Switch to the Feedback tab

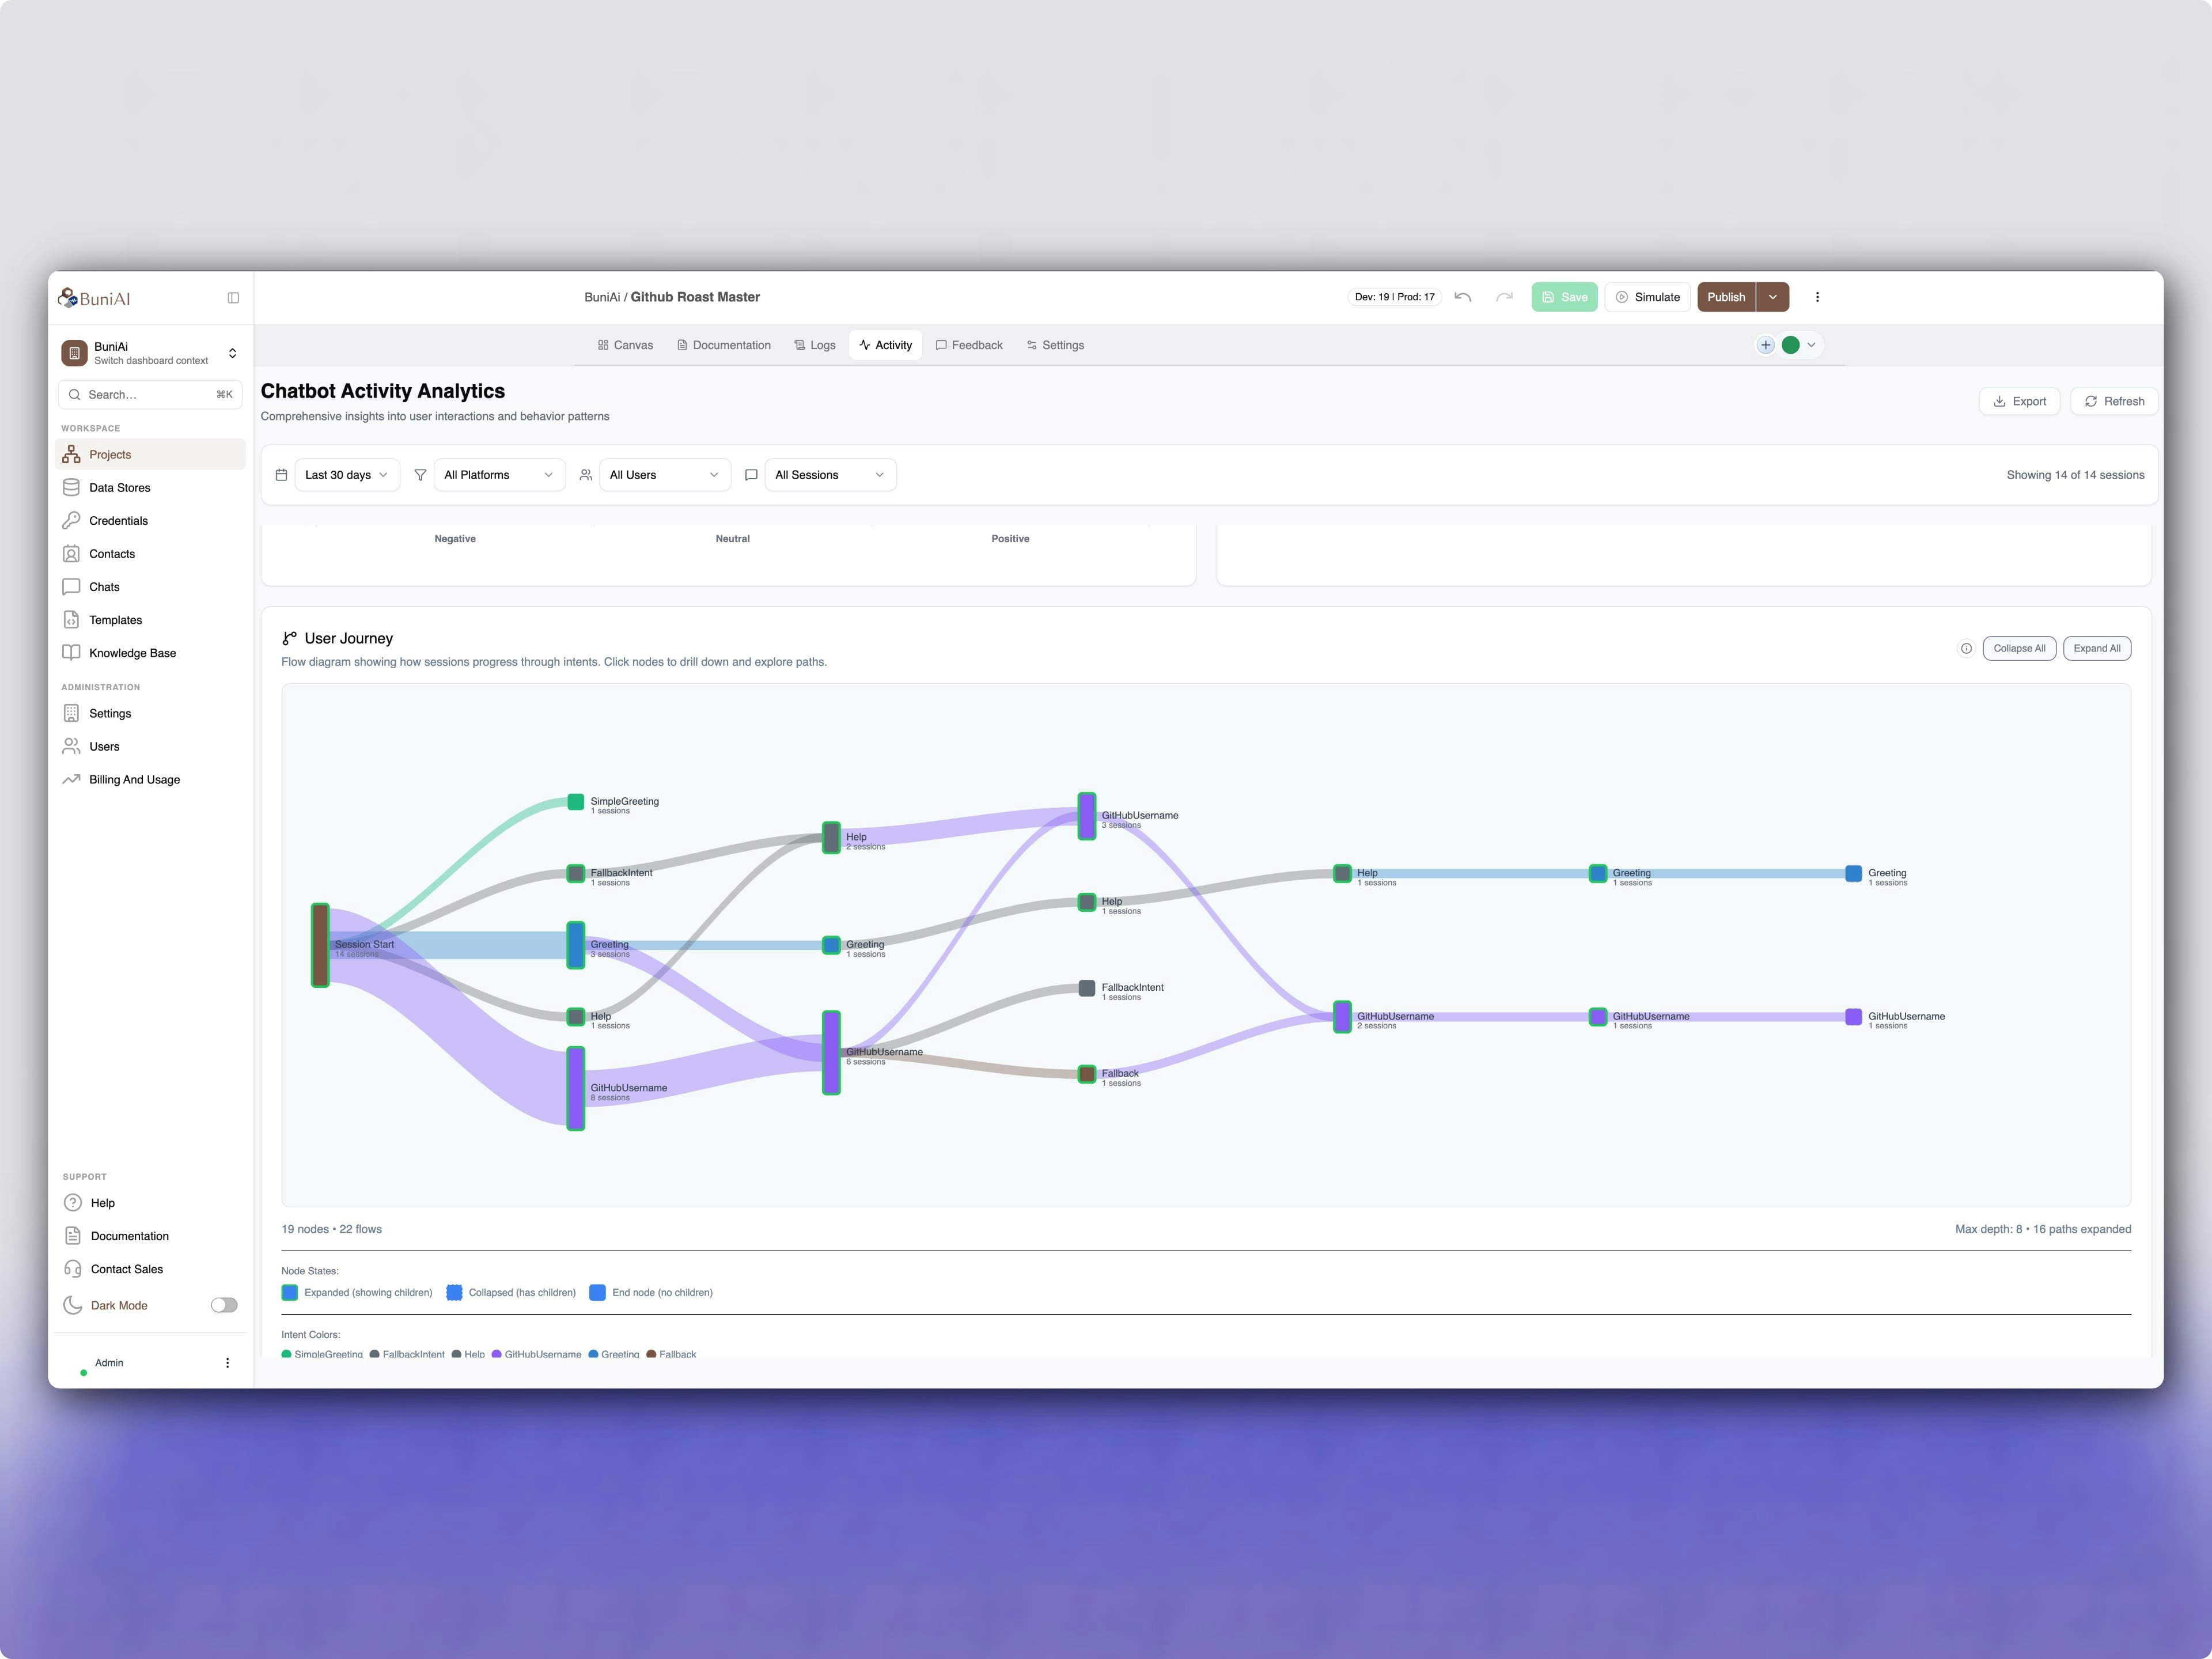(969, 345)
